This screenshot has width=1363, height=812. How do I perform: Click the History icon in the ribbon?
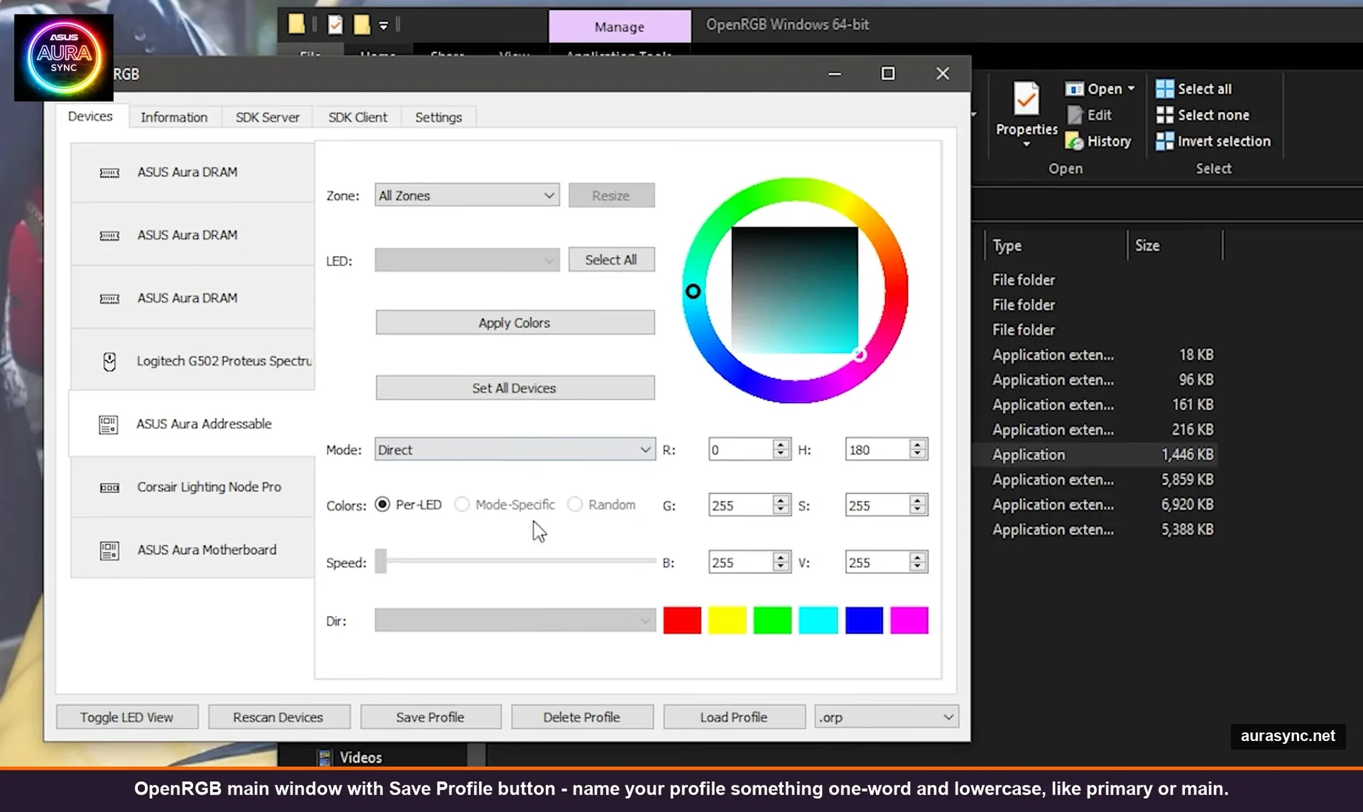coord(1076,141)
